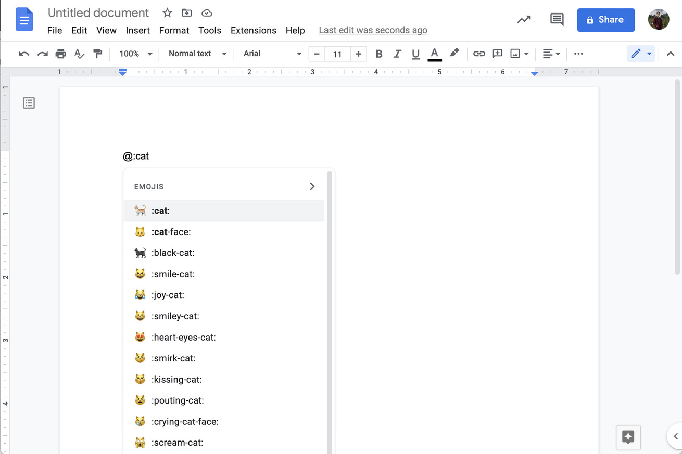Open the View menu
682x454 pixels.
pyautogui.click(x=106, y=30)
